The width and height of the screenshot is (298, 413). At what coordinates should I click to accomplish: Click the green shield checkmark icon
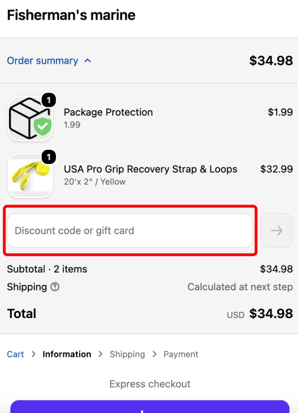(x=42, y=126)
